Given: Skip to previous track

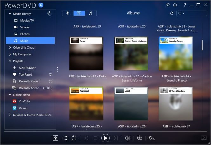Looking at the screenshot, I should point(86,138).
